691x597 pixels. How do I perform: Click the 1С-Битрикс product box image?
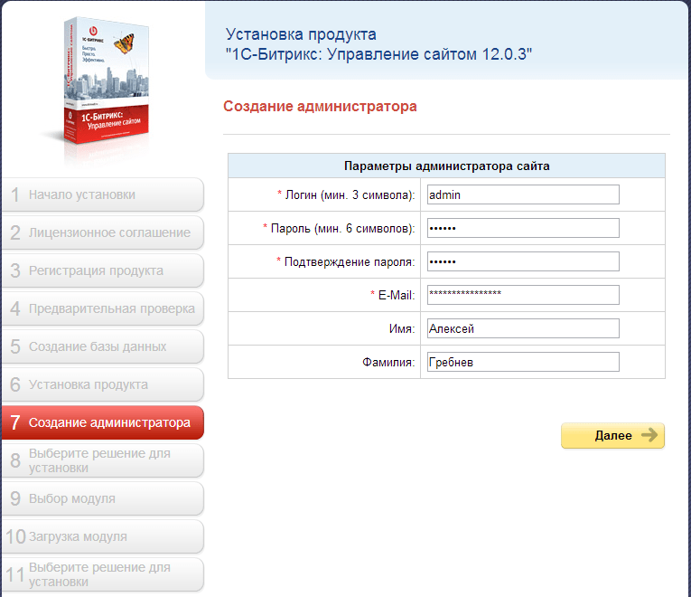pos(106,81)
